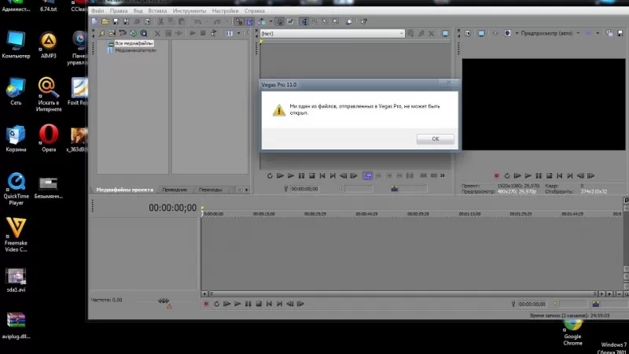629x354 pixels.
Task: Select the Normal Edit tool
Action: point(304,21)
